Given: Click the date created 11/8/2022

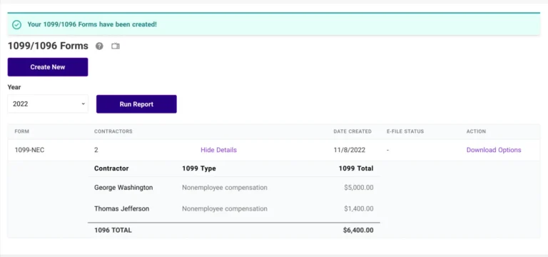Looking at the screenshot, I should click(350, 150).
